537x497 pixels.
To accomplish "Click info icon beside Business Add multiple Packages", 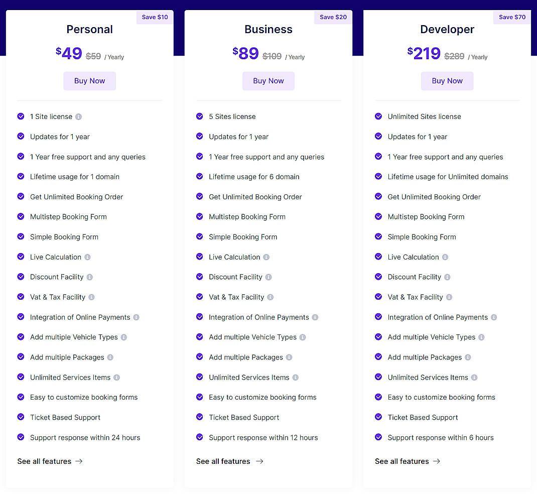I will tap(289, 357).
